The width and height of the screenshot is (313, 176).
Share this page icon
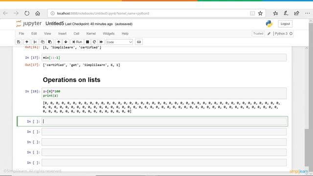coord(297,13)
